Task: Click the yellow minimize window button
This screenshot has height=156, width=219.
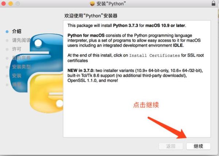Action: [11, 4]
